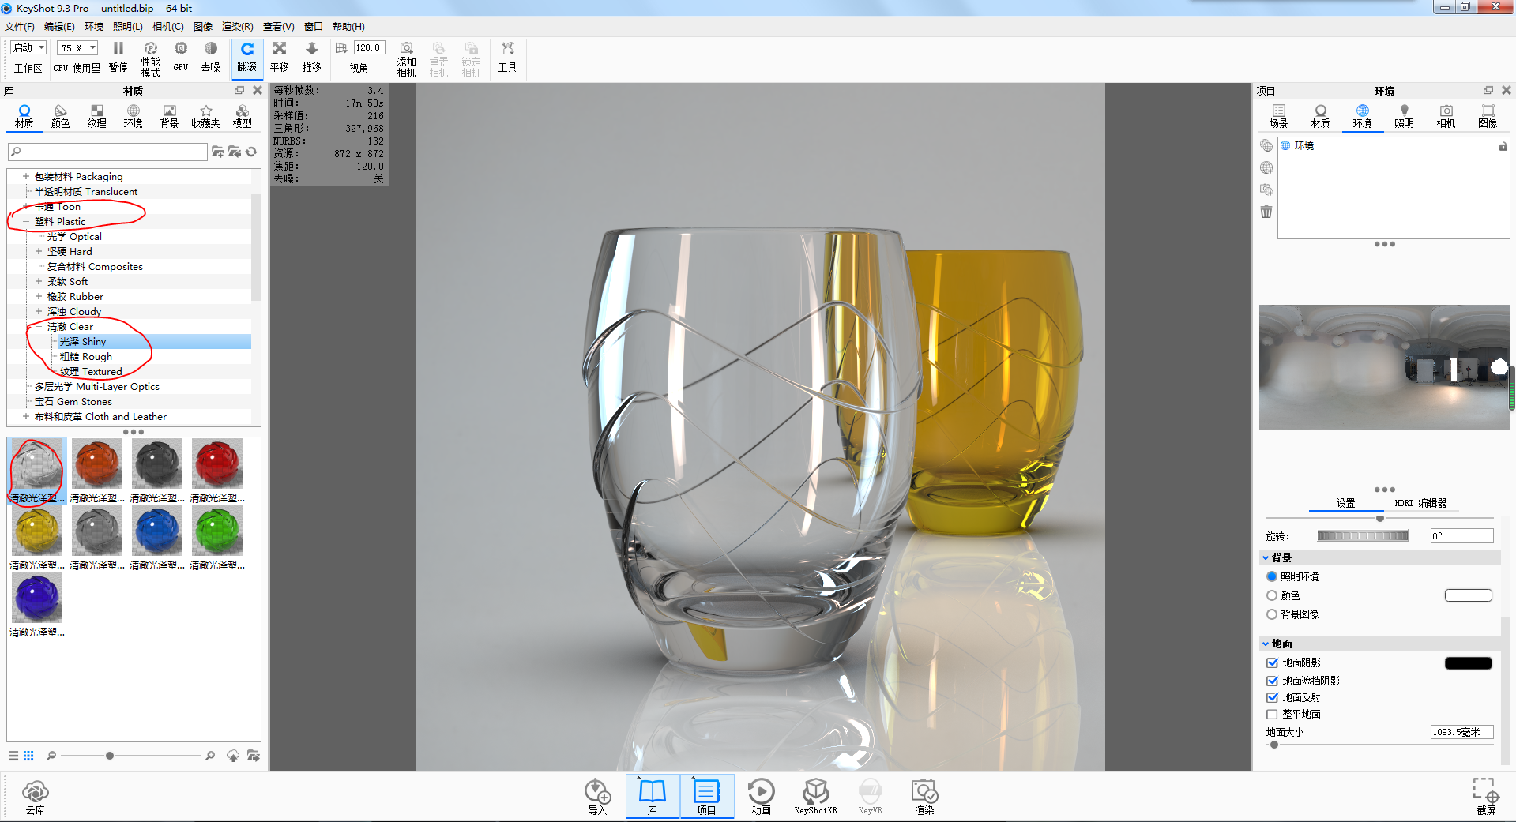Collapse the Background section
The width and height of the screenshot is (1516, 822).
pos(1266,558)
